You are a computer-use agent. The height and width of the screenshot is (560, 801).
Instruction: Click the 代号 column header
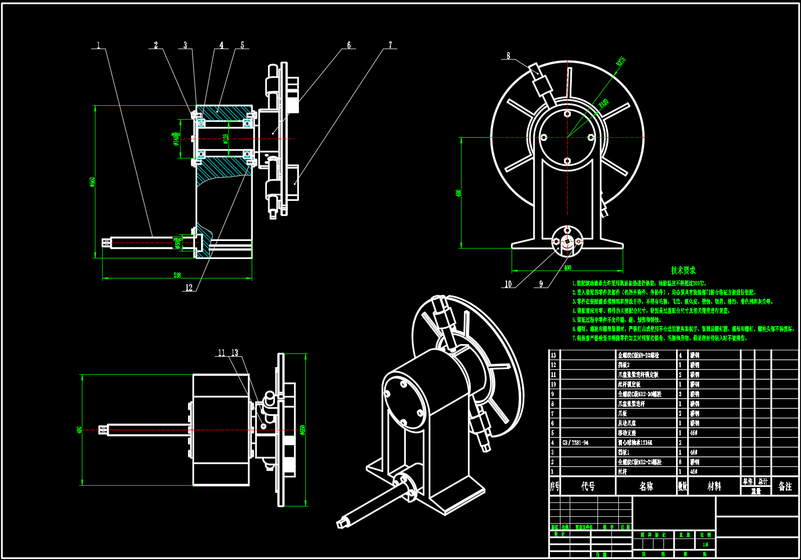point(588,486)
